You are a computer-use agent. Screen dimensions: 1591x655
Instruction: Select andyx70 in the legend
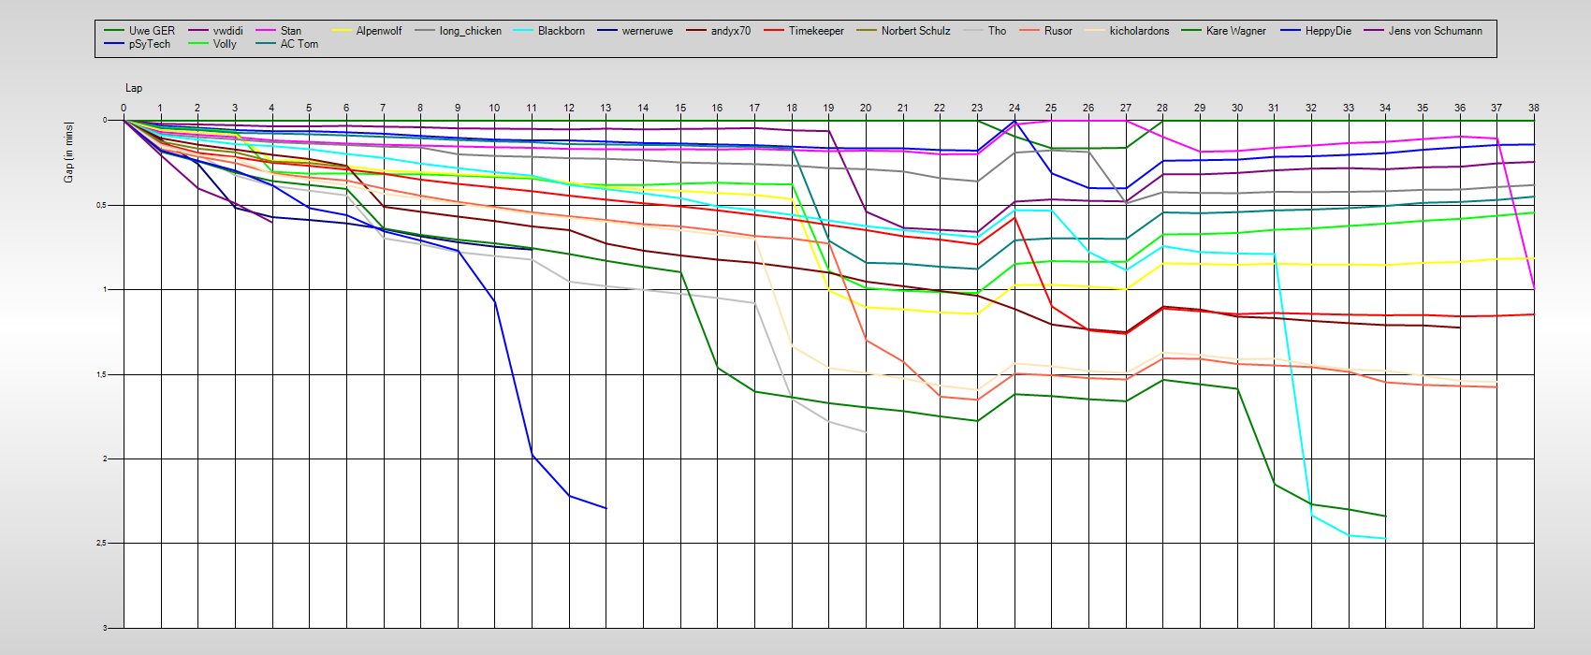730,31
